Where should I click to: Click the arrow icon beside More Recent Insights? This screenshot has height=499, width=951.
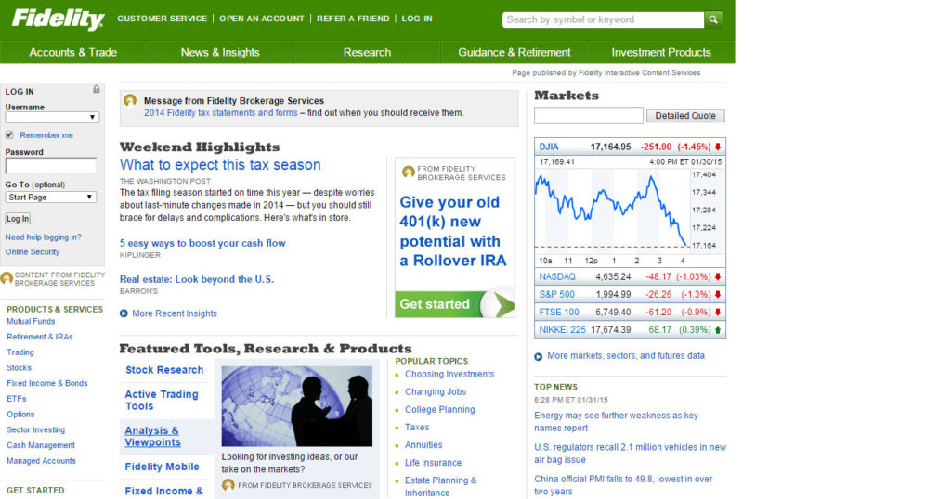(x=124, y=313)
